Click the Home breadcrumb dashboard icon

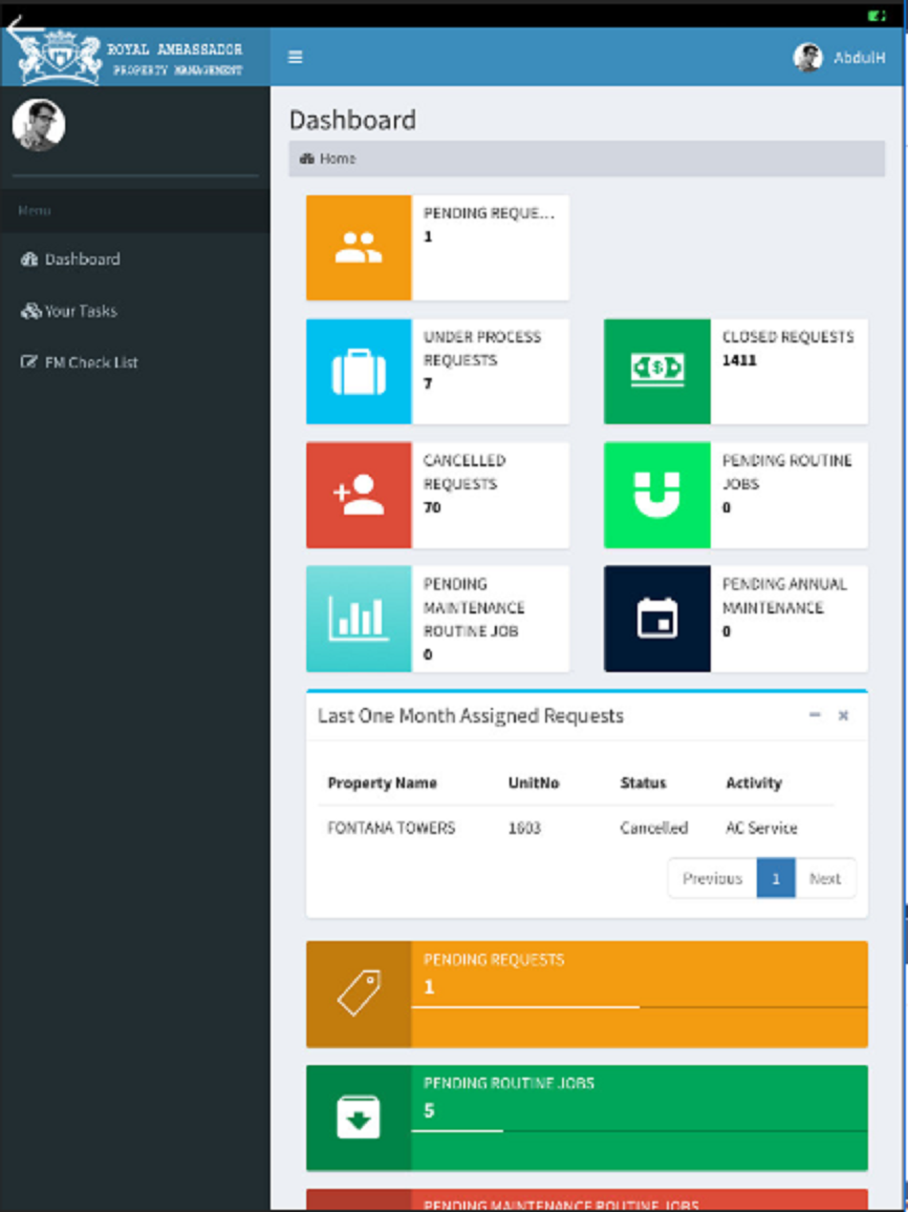(307, 159)
